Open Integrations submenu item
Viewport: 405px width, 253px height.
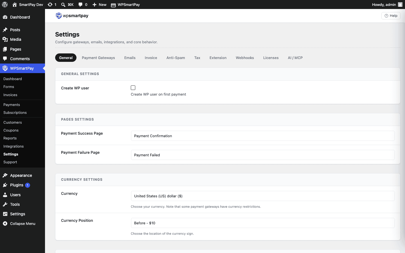click(x=13, y=146)
